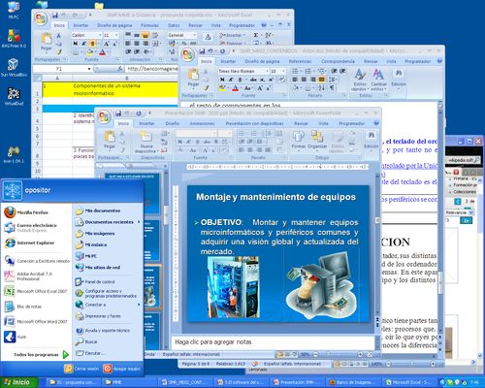
Task: Expand Todos los programas
Action: click(41, 355)
